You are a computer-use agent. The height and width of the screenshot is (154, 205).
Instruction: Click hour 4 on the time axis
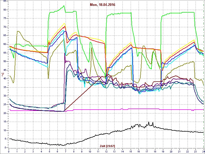[x=41, y=152]
